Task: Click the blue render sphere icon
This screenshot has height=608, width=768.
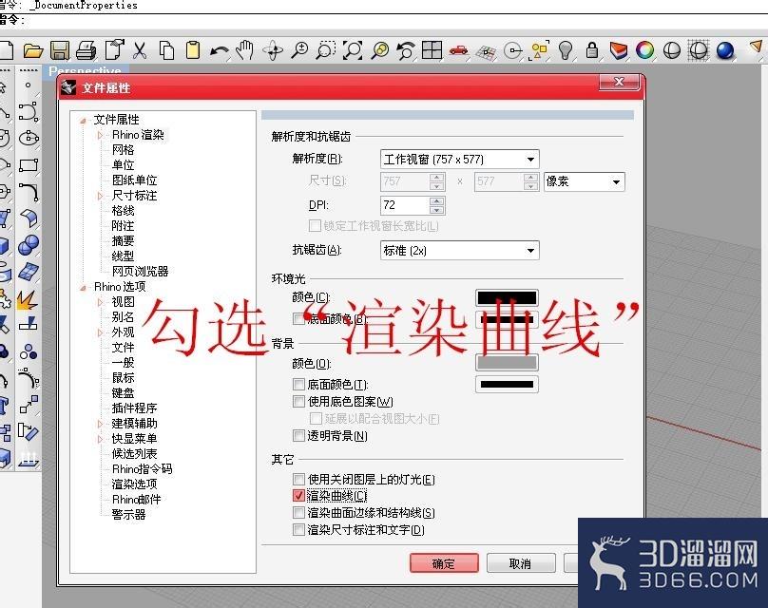Action: pyautogui.click(x=725, y=50)
